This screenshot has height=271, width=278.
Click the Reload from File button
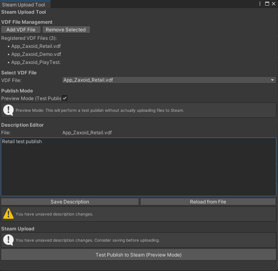[x=208, y=202]
